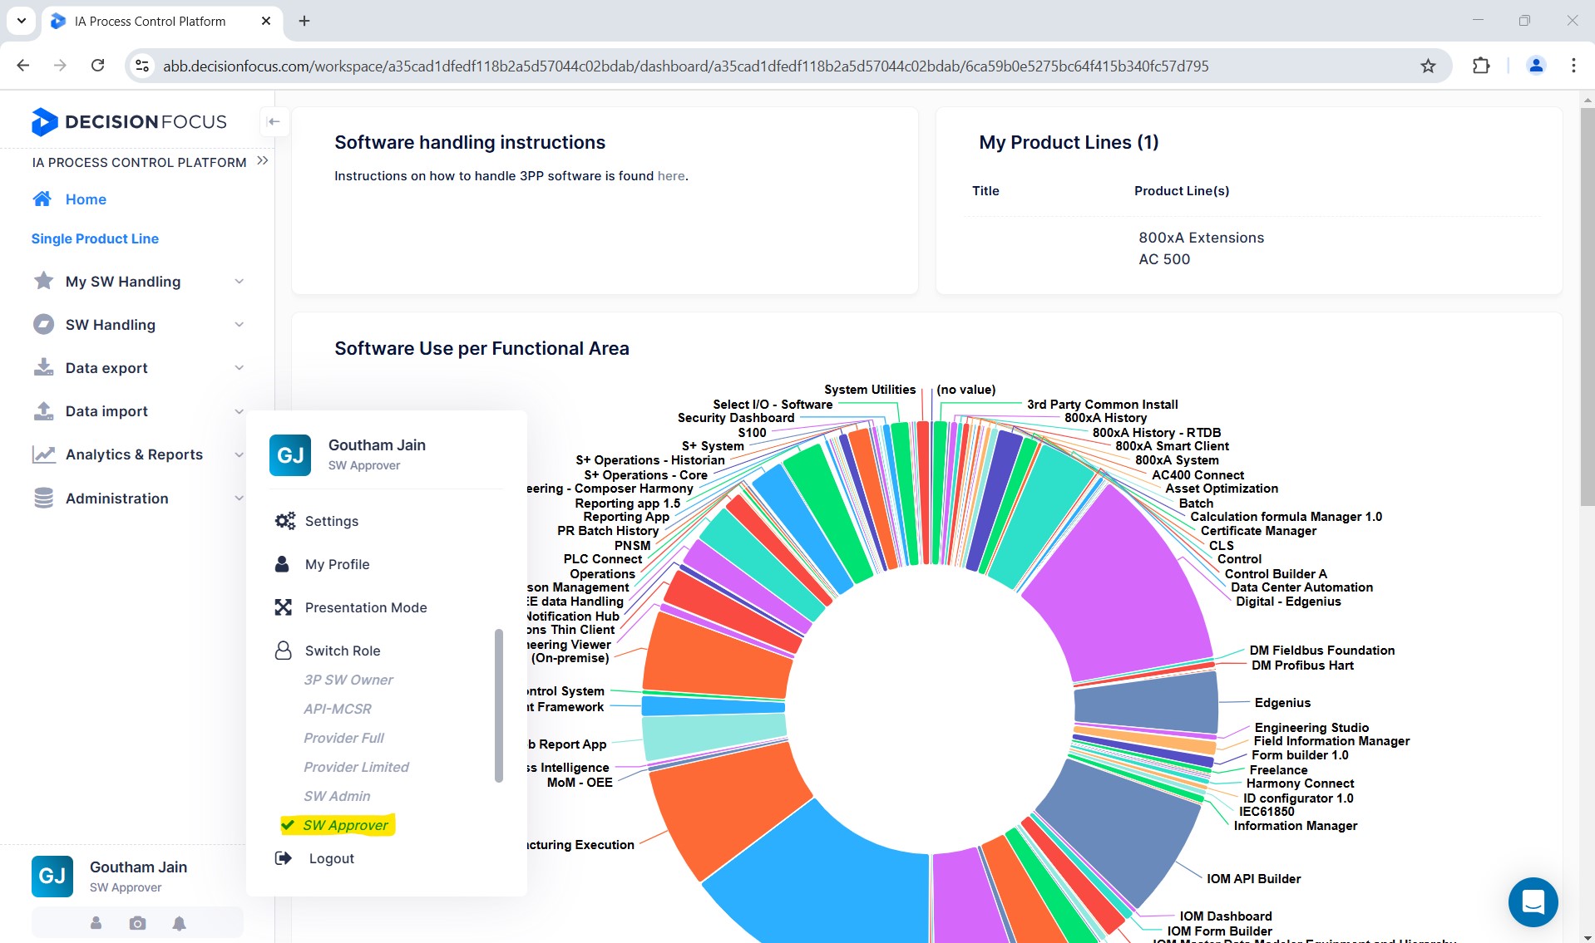Click the My SW Handling star icon
This screenshot has height=943, width=1595.
pos(43,281)
